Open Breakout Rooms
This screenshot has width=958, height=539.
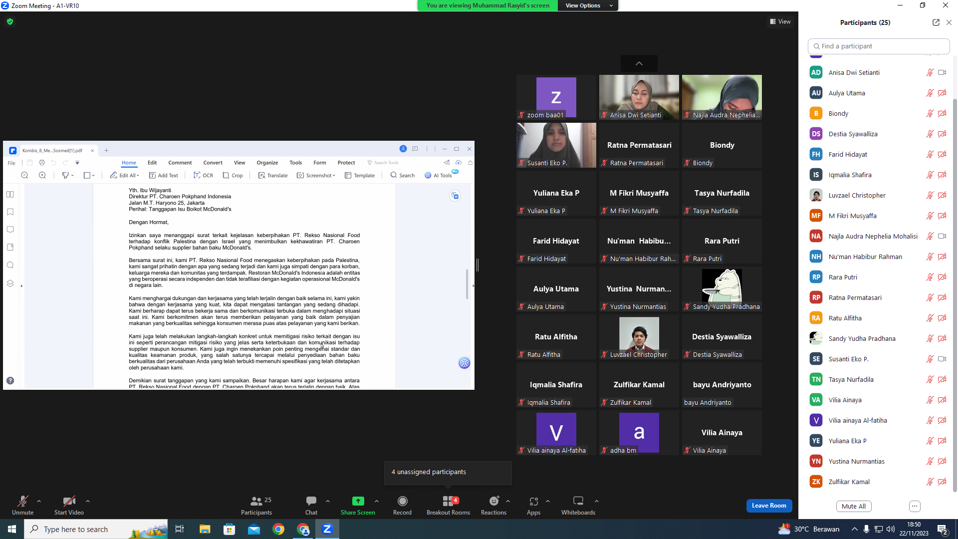click(x=448, y=505)
